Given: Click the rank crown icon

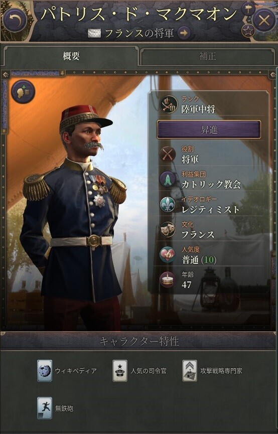Looking at the screenshot, I should click(168, 104).
